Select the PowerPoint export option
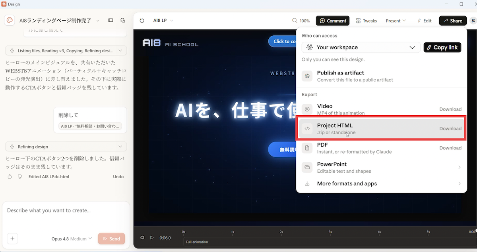 pyautogui.click(x=382, y=167)
